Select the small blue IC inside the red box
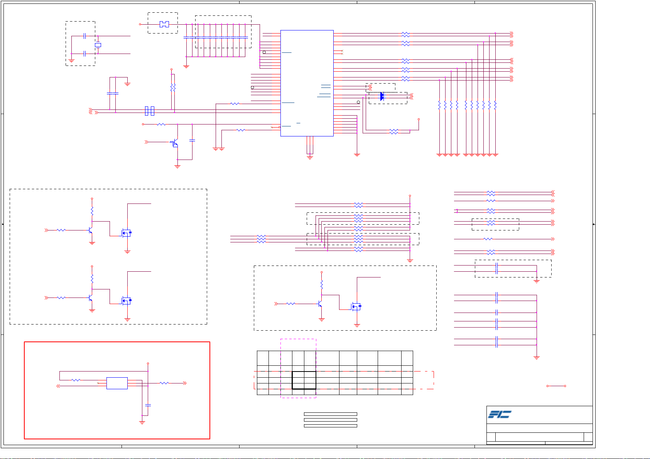Screen dimensions: 650x459 pos(117,383)
